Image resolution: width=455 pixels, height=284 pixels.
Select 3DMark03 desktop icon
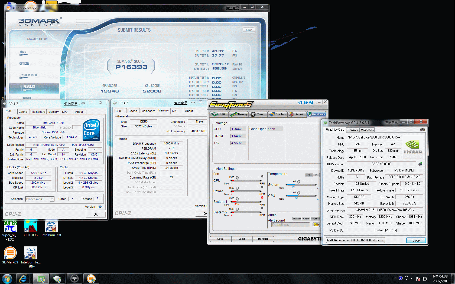pyautogui.click(x=10, y=255)
